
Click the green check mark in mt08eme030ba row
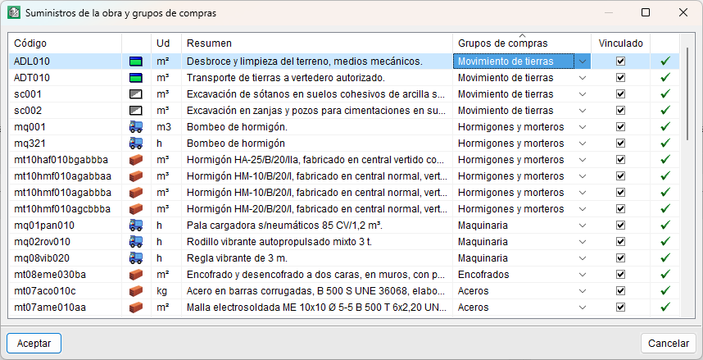(665, 274)
